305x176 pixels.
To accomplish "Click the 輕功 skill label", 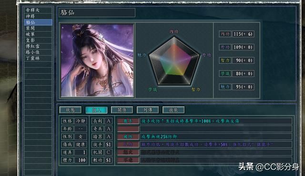I will point(98,160).
